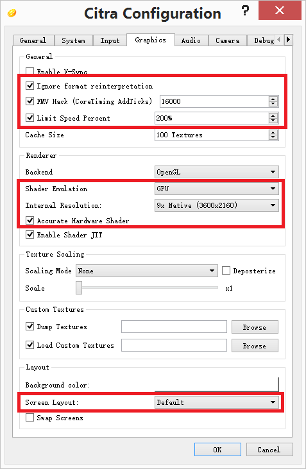The width and height of the screenshot is (306, 469).
Task: Switch to the Input tab
Action: coord(110,40)
